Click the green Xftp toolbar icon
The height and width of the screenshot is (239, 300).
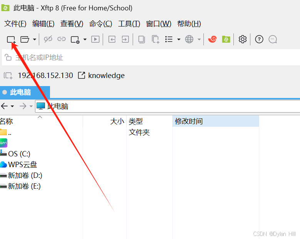pos(226,40)
